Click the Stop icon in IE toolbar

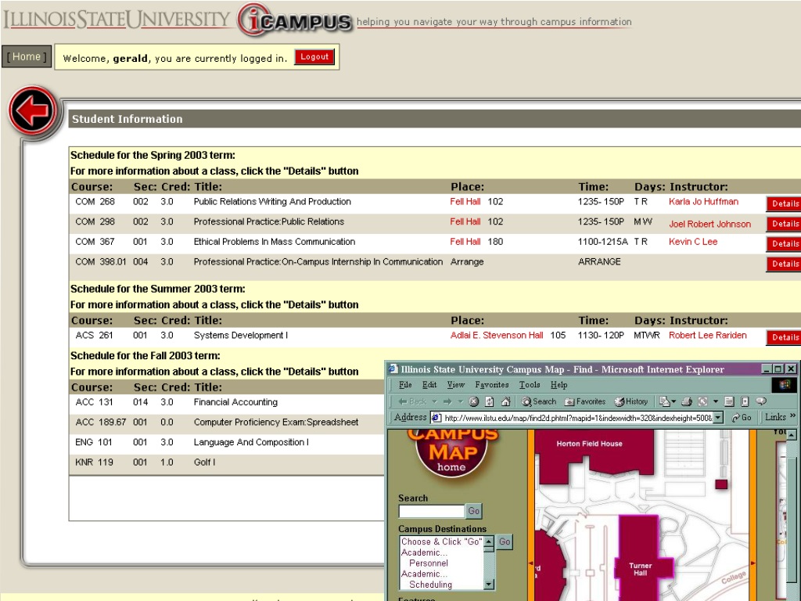click(x=473, y=401)
